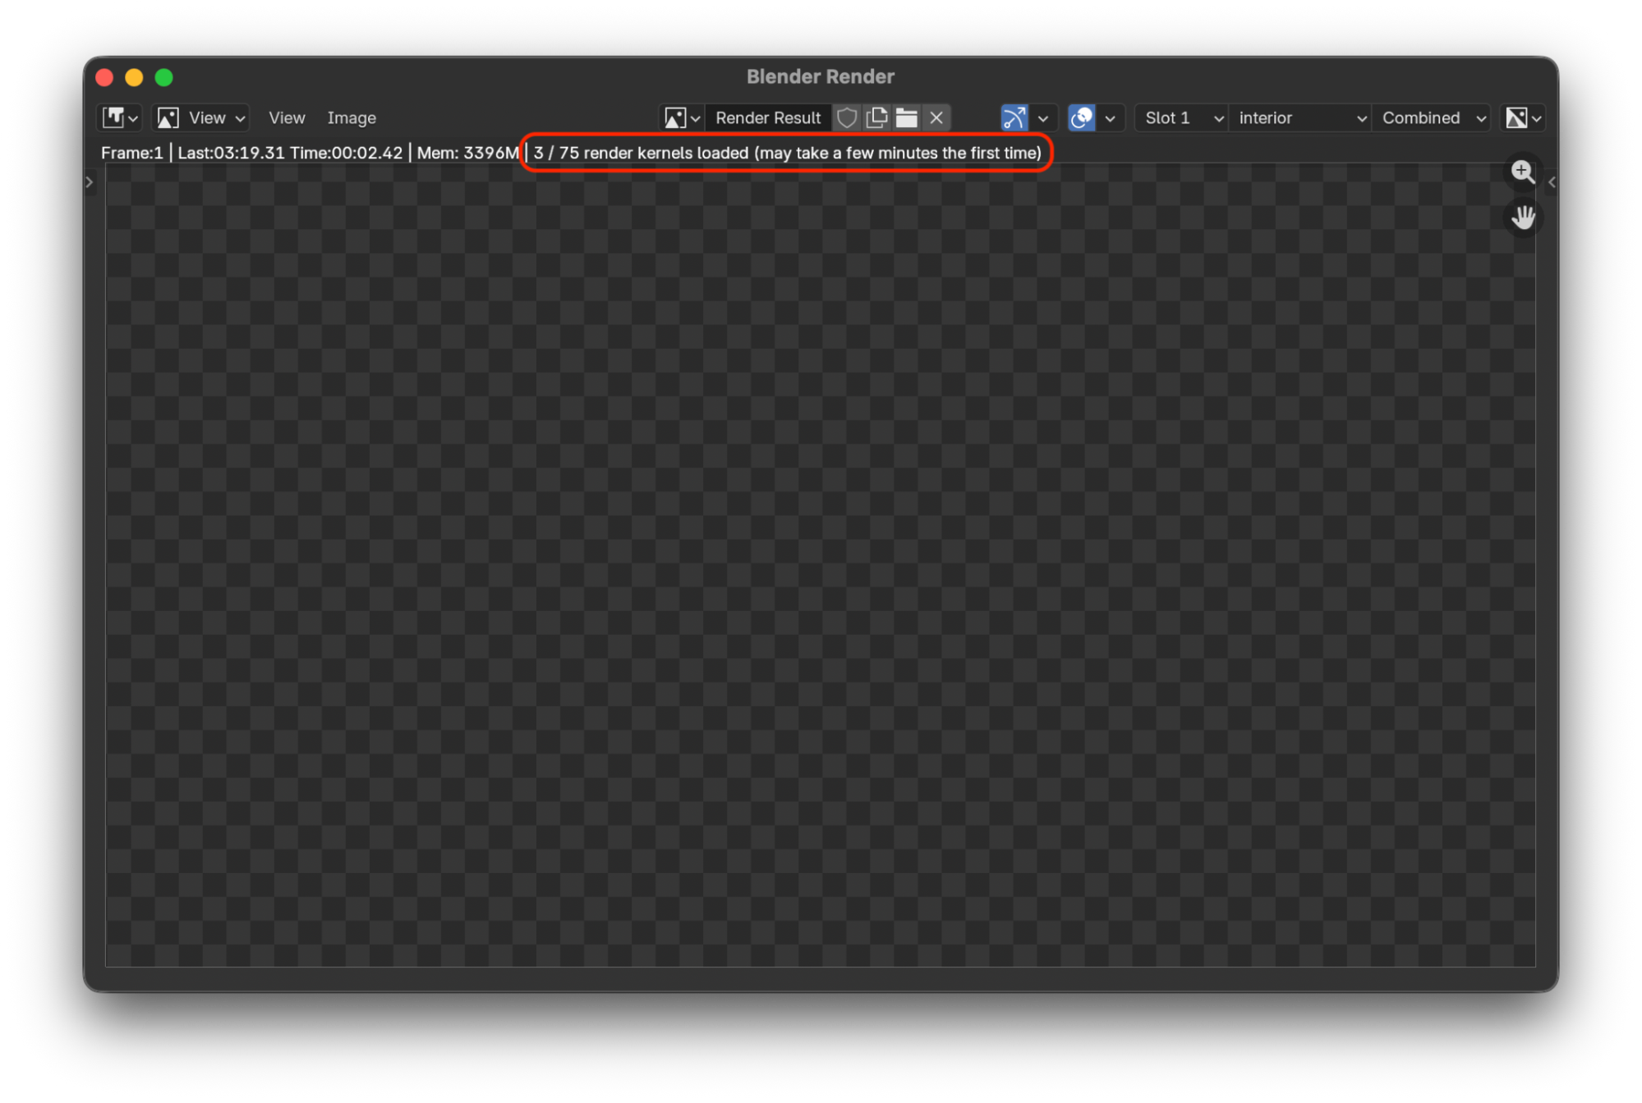Select the pan hand icon

1523,218
